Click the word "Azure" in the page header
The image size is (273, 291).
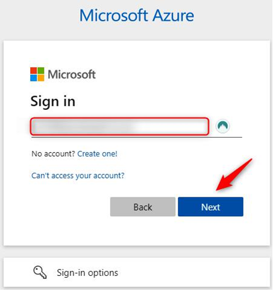tap(173, 16)
